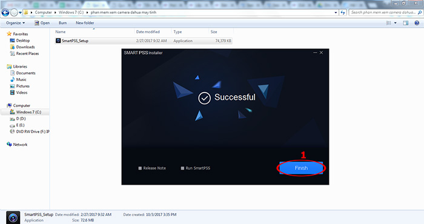The width and height of the screenshot is (424, 224).
Task: Click Windows 7 (C:) breadcrumb segment
Action: 71,13
